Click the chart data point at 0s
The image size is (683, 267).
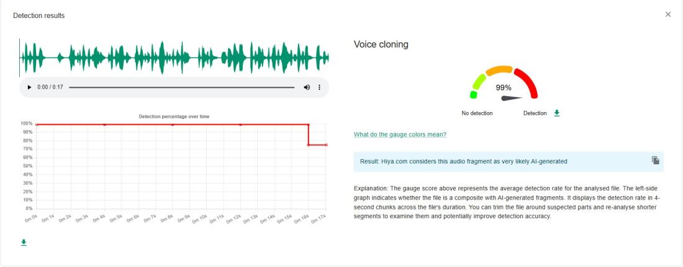tap(37, 125)
